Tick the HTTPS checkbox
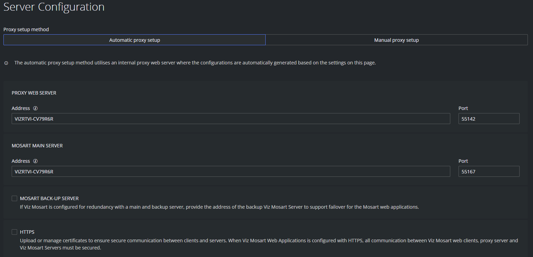This screenshot has width=533, height=257. pos(14,232)
